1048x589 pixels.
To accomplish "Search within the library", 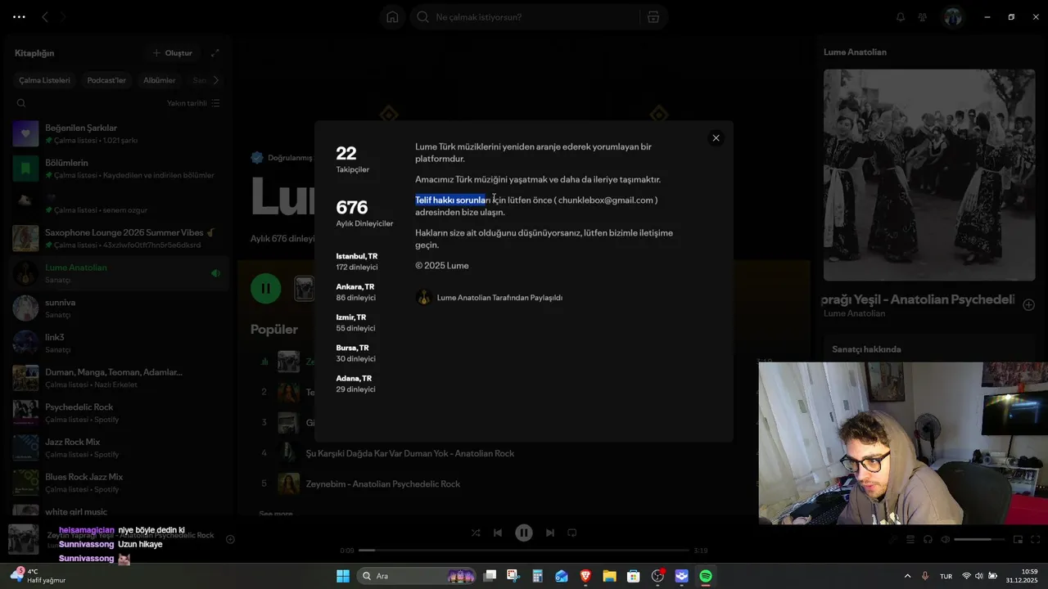I will pyautogui.click(x=21, y=103).
